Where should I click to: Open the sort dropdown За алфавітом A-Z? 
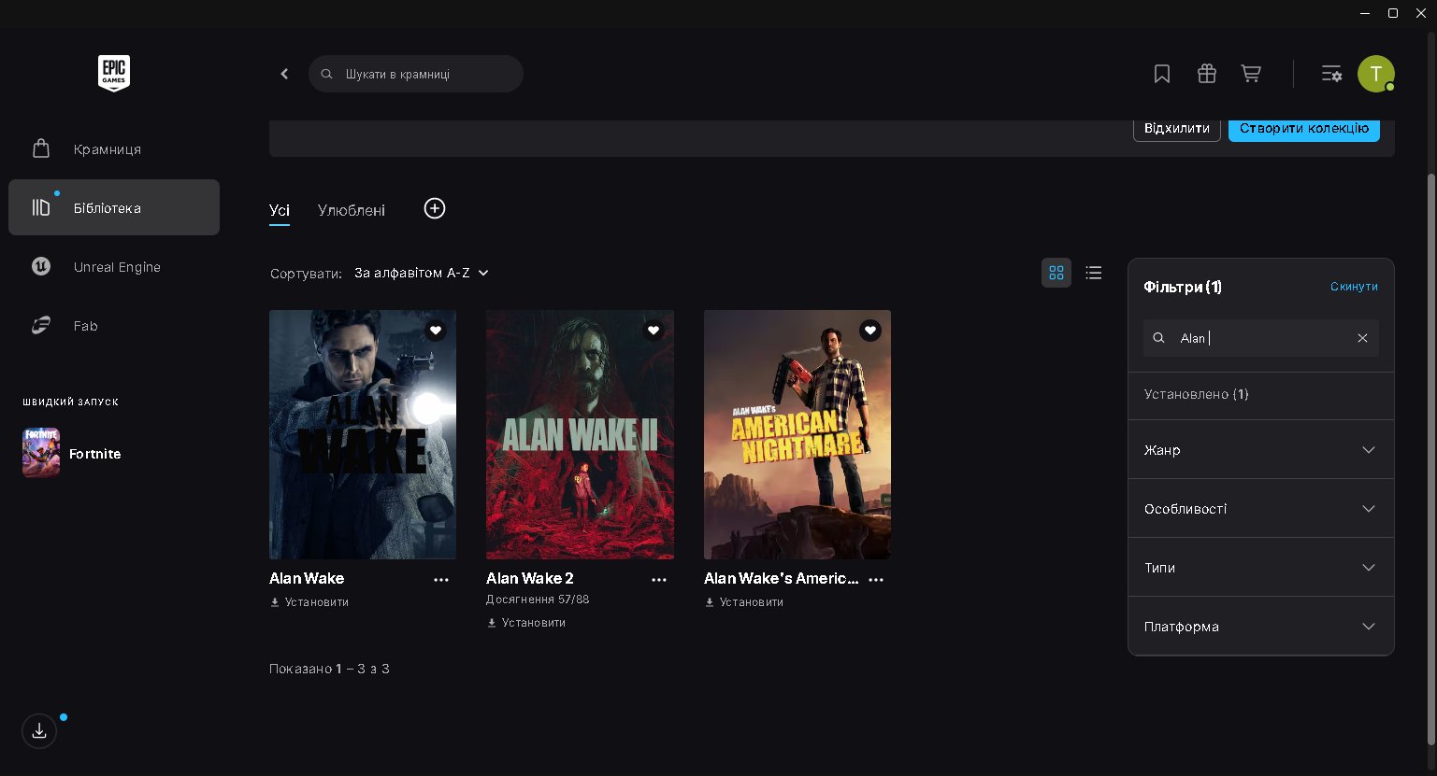click(422, 273)
